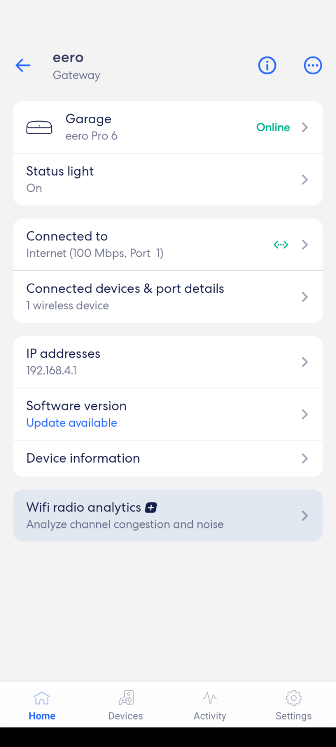Open the Settings gear icon
This screenshot has width=336, height=747.
pos(294,698)
